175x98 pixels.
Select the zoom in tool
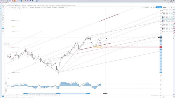point(3,24)
